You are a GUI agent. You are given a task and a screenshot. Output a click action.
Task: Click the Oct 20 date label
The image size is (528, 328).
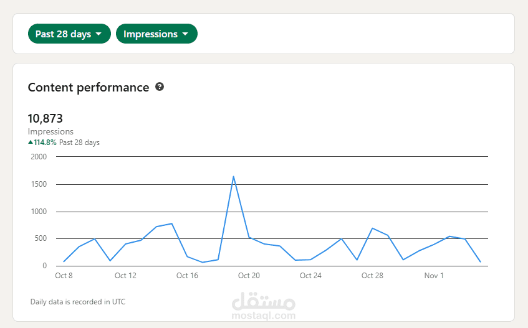point(249,276)
